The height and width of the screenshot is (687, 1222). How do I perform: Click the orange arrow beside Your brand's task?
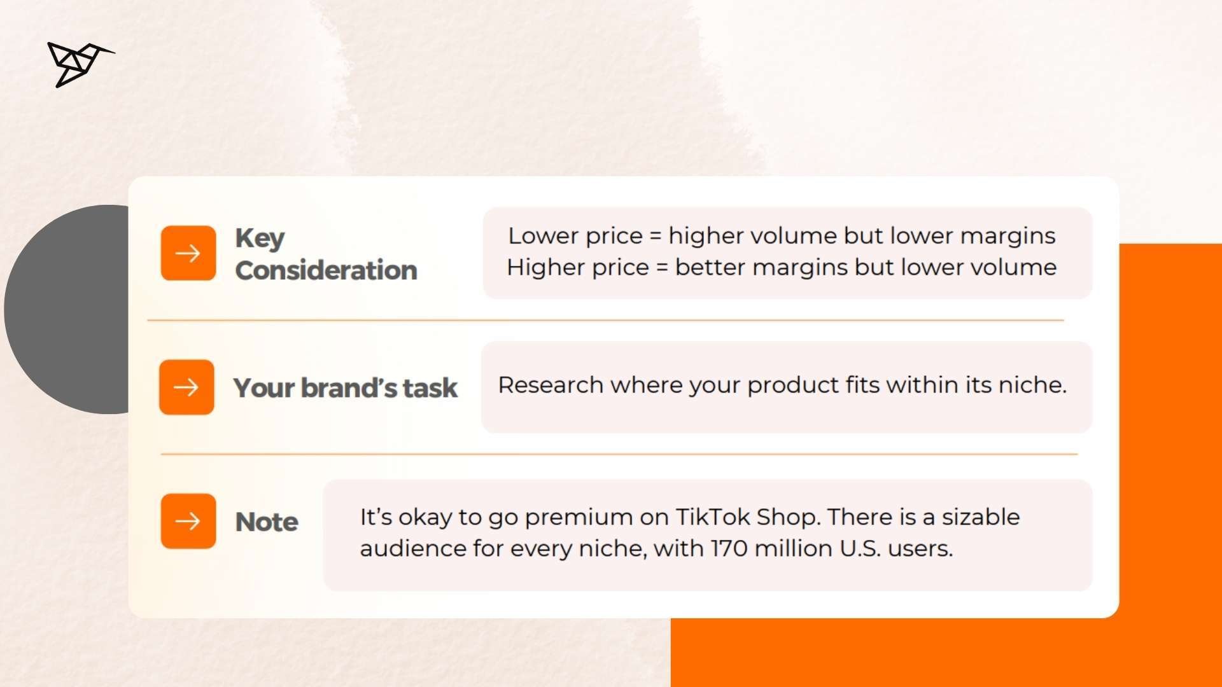pos(186,387)
